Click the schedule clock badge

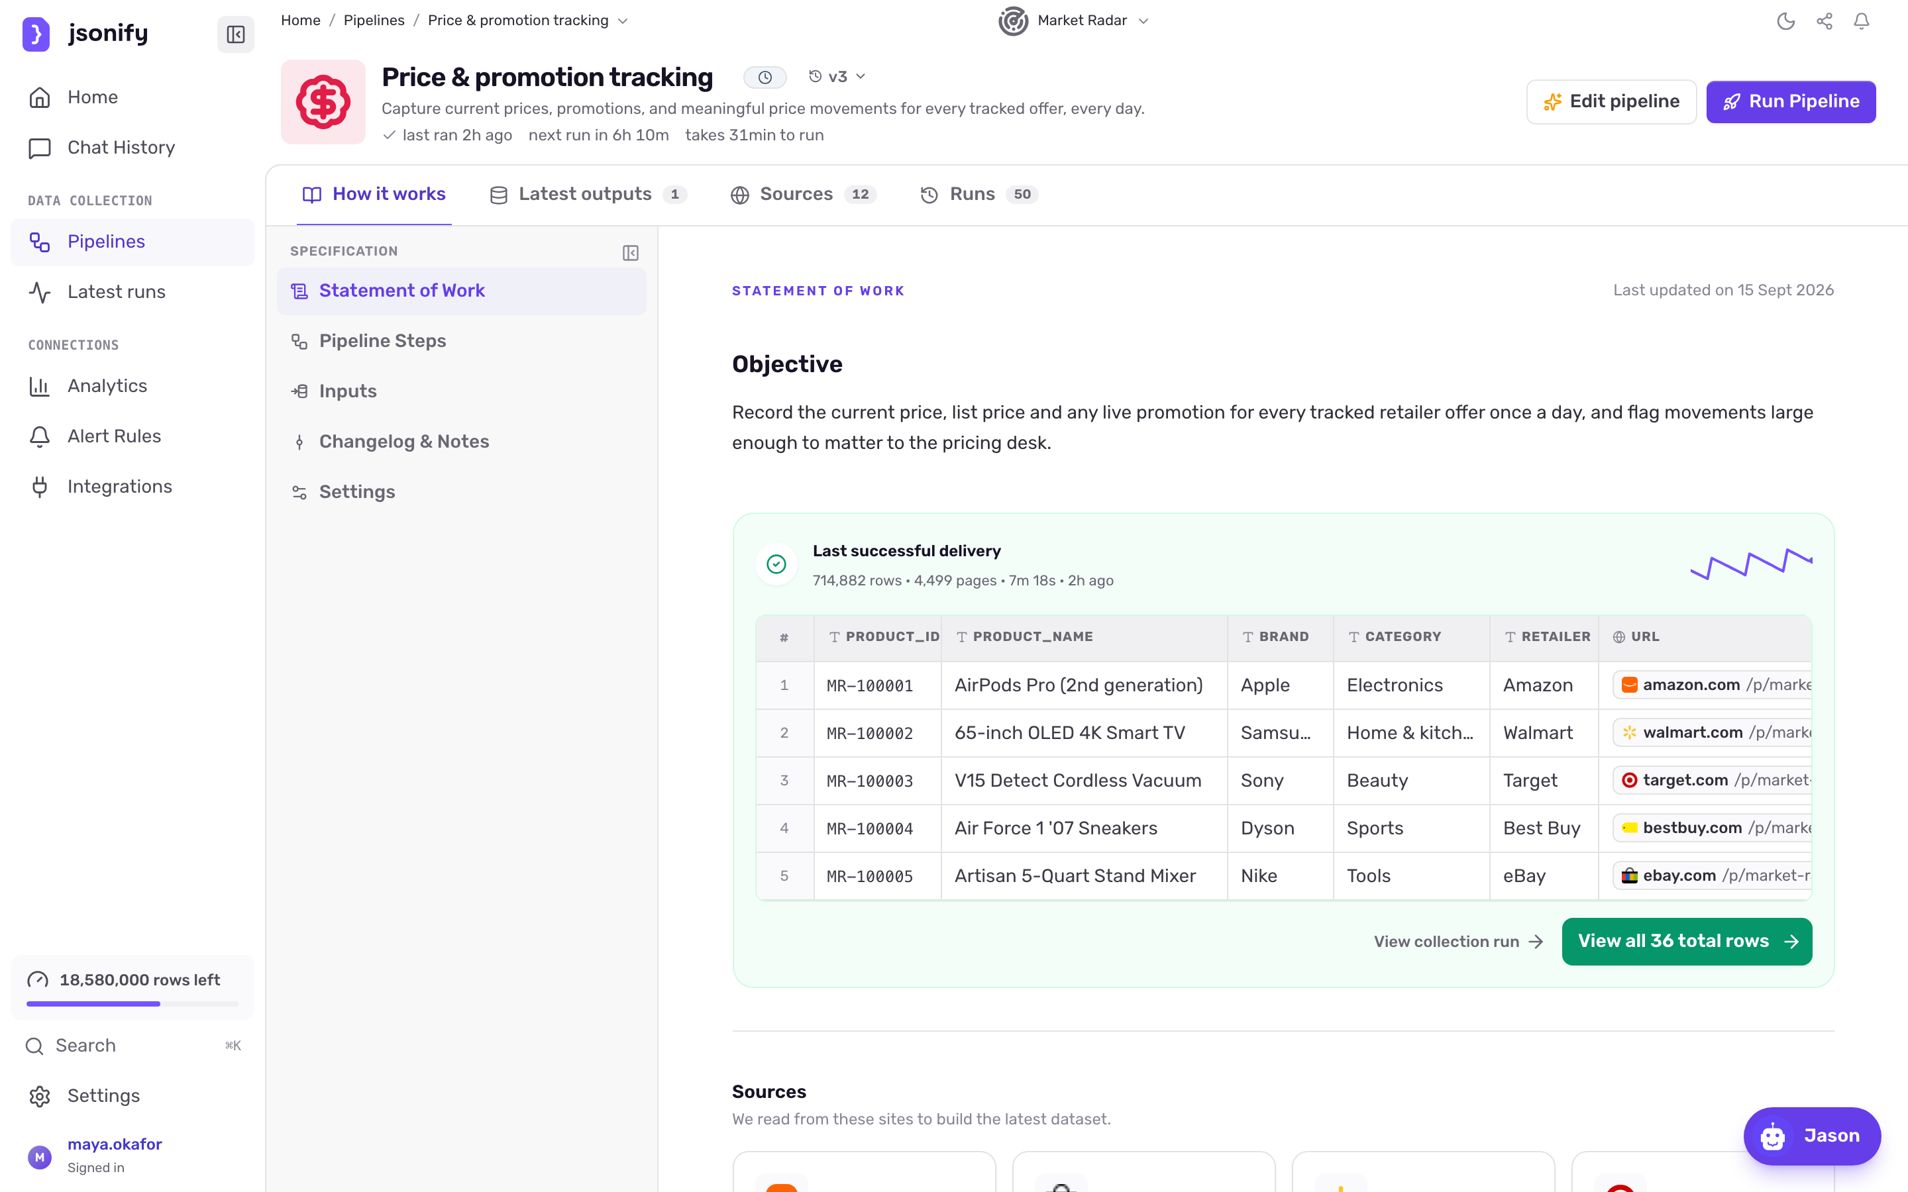pyautogui.click(x=765, y=77)
